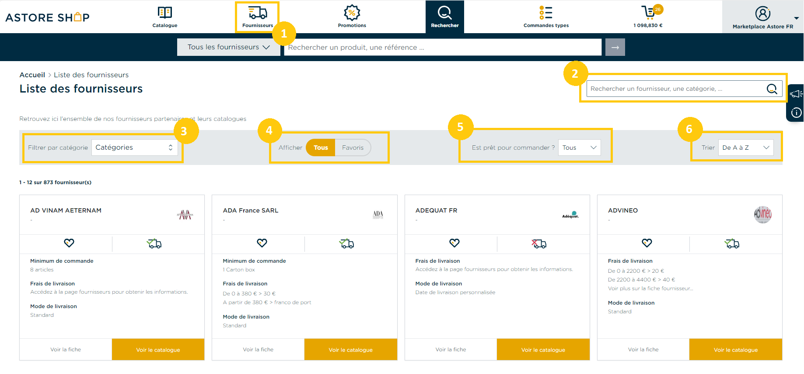Click '1 - 12 sur 873 fournisseur(s)' count
The image size is (804, 374).
(x=55, y=182)
